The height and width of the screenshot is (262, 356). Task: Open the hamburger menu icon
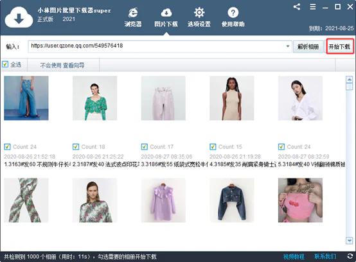tap(313, 7)
